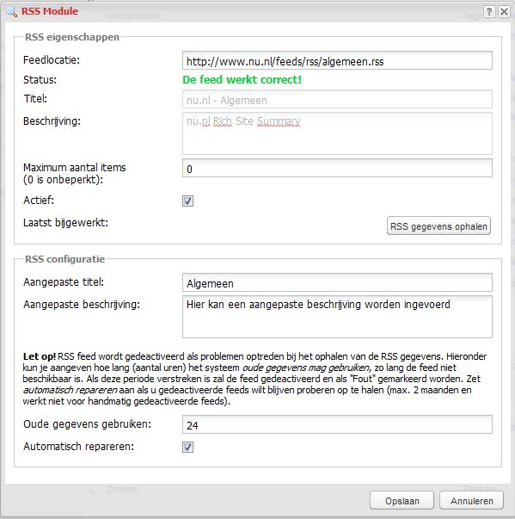
Task: Click the RSS configuratie section heading
Action: pos(65,259)
